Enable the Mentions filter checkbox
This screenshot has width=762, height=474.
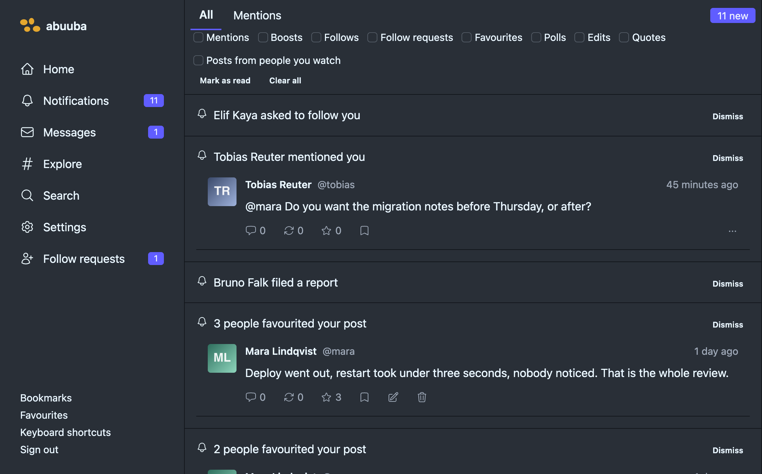pyautogui.click(x=198, y=37)
